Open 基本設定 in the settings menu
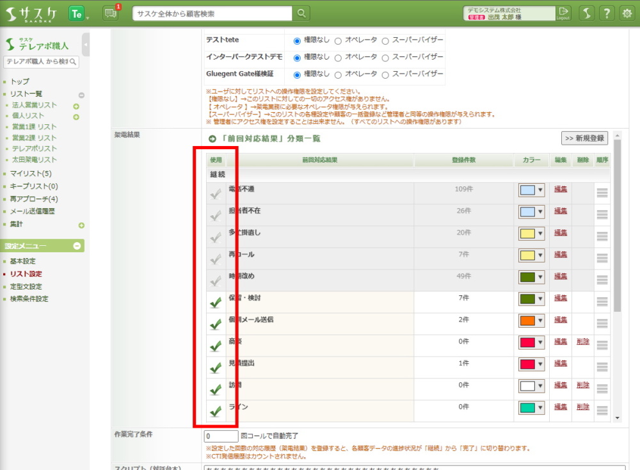The image size is (640, 470). [23, 261]
